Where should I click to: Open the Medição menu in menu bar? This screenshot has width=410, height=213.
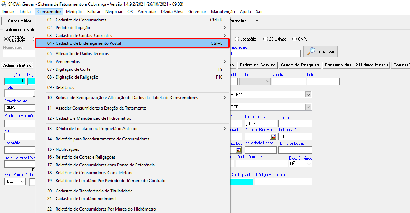pyautogui.click(x=74, y=12)
